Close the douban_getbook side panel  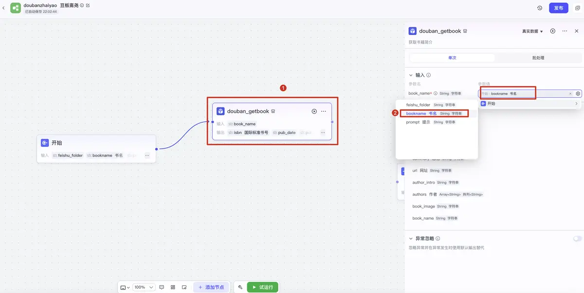coord(577,31)
